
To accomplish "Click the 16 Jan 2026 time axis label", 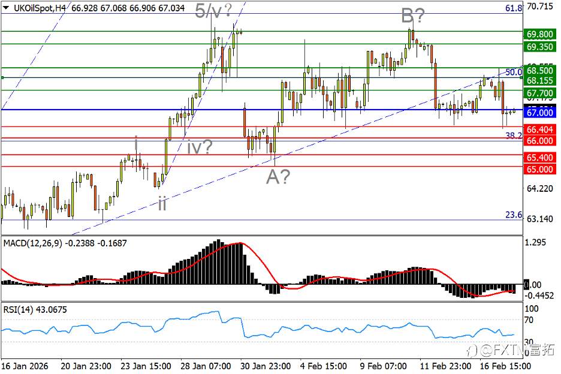I will [25, 366].
